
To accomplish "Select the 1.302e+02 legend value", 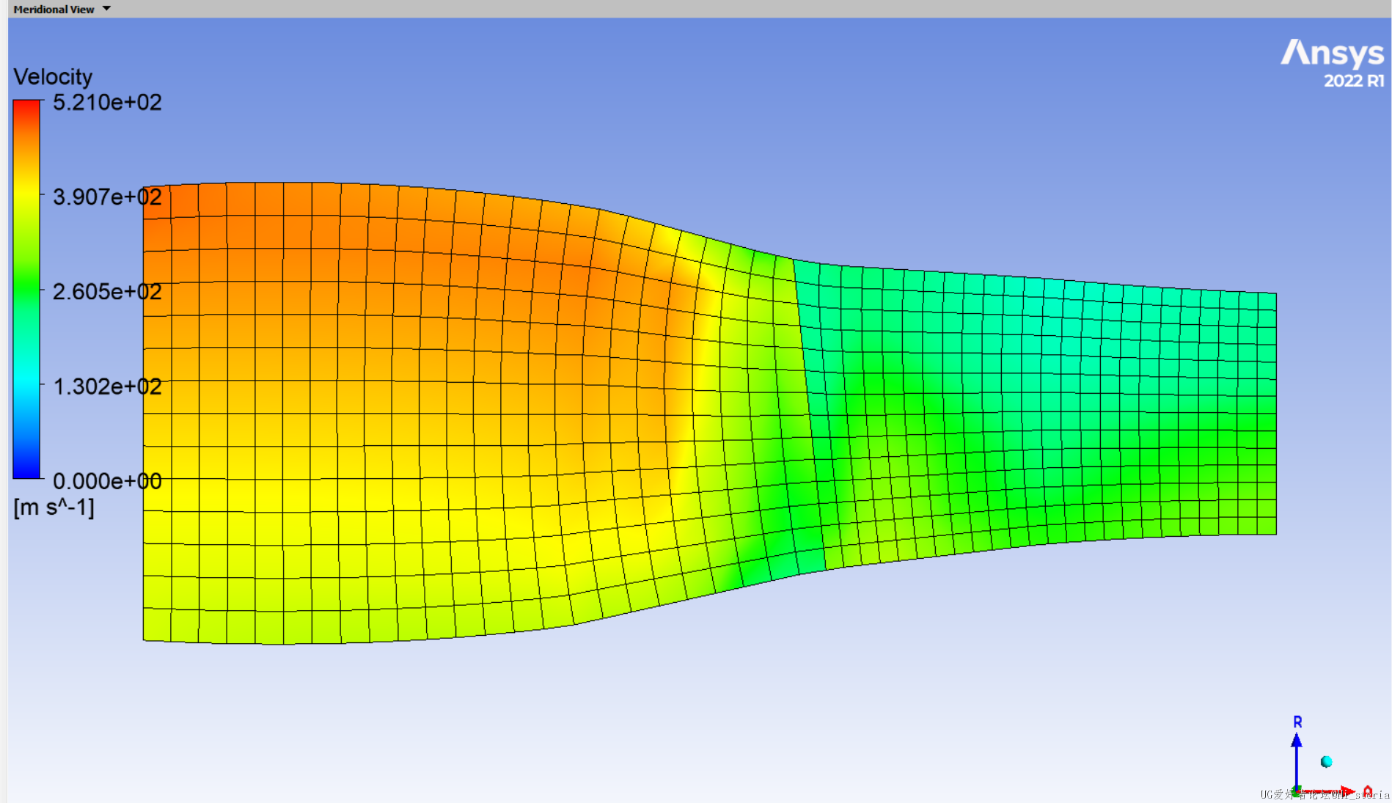I will [x=107, y=386].
